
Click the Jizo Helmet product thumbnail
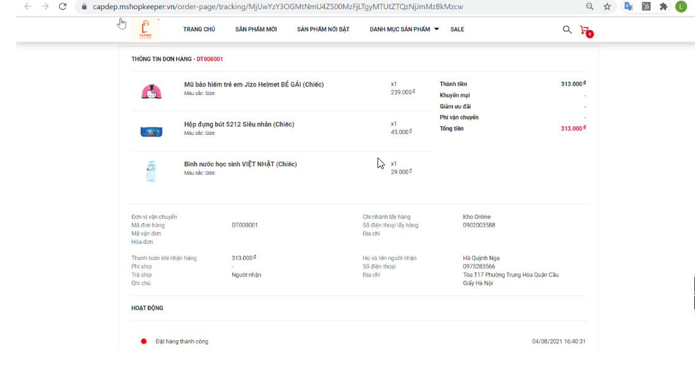pos(151,91)
